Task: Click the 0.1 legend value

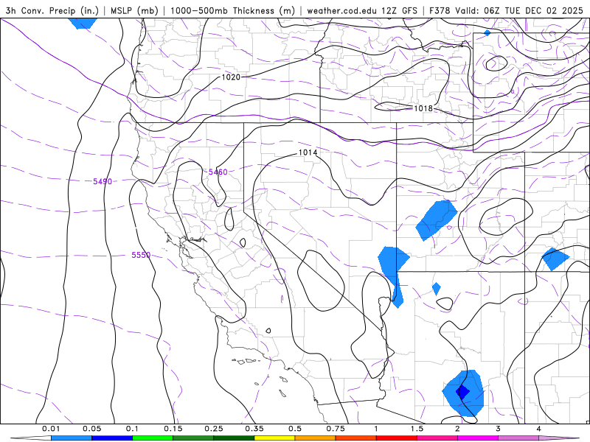Action: point(132,429)
